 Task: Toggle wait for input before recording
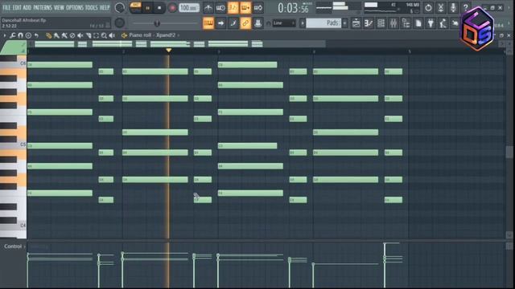coord(220,7)
